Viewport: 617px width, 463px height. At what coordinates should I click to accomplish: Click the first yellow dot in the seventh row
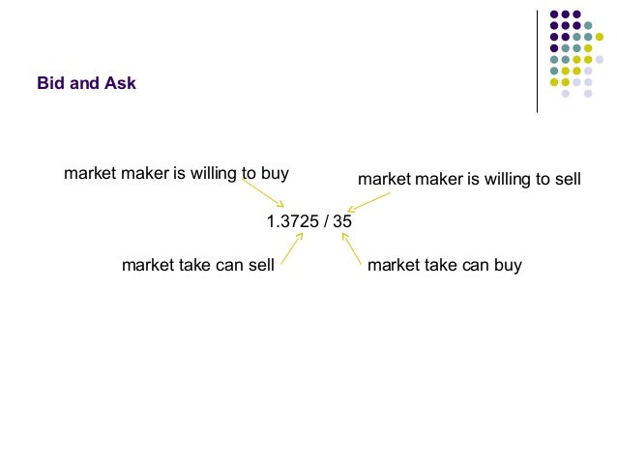(554, 82)
